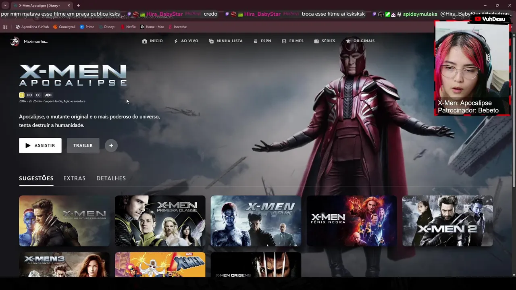The height and width of the screenshot is (290, 516).
Task: Click the spideymuleka chat username
Action: (420, 14)
